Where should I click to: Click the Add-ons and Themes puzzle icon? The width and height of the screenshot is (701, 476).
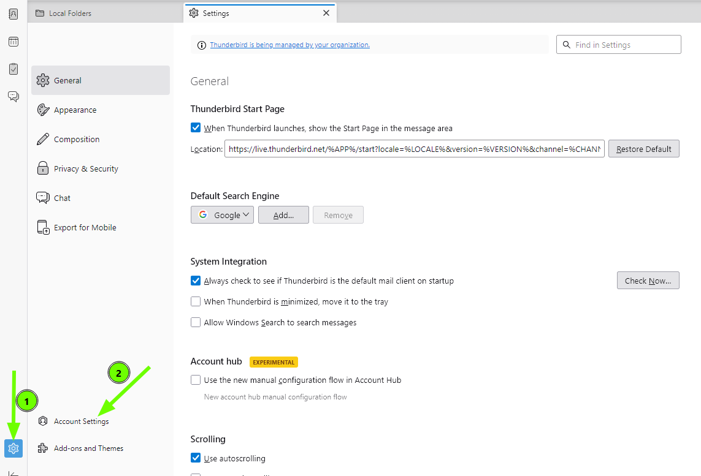coord(43,448)
